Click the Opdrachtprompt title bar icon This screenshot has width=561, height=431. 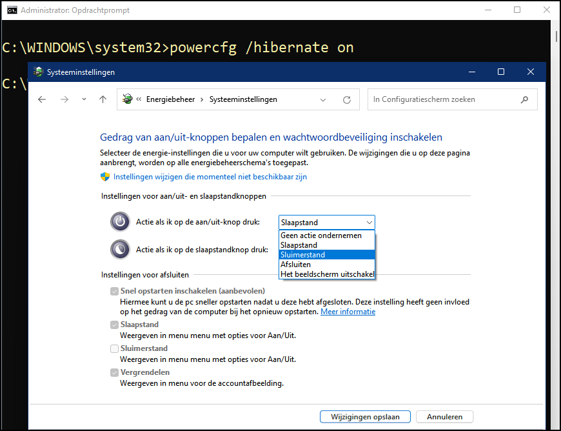12,10
